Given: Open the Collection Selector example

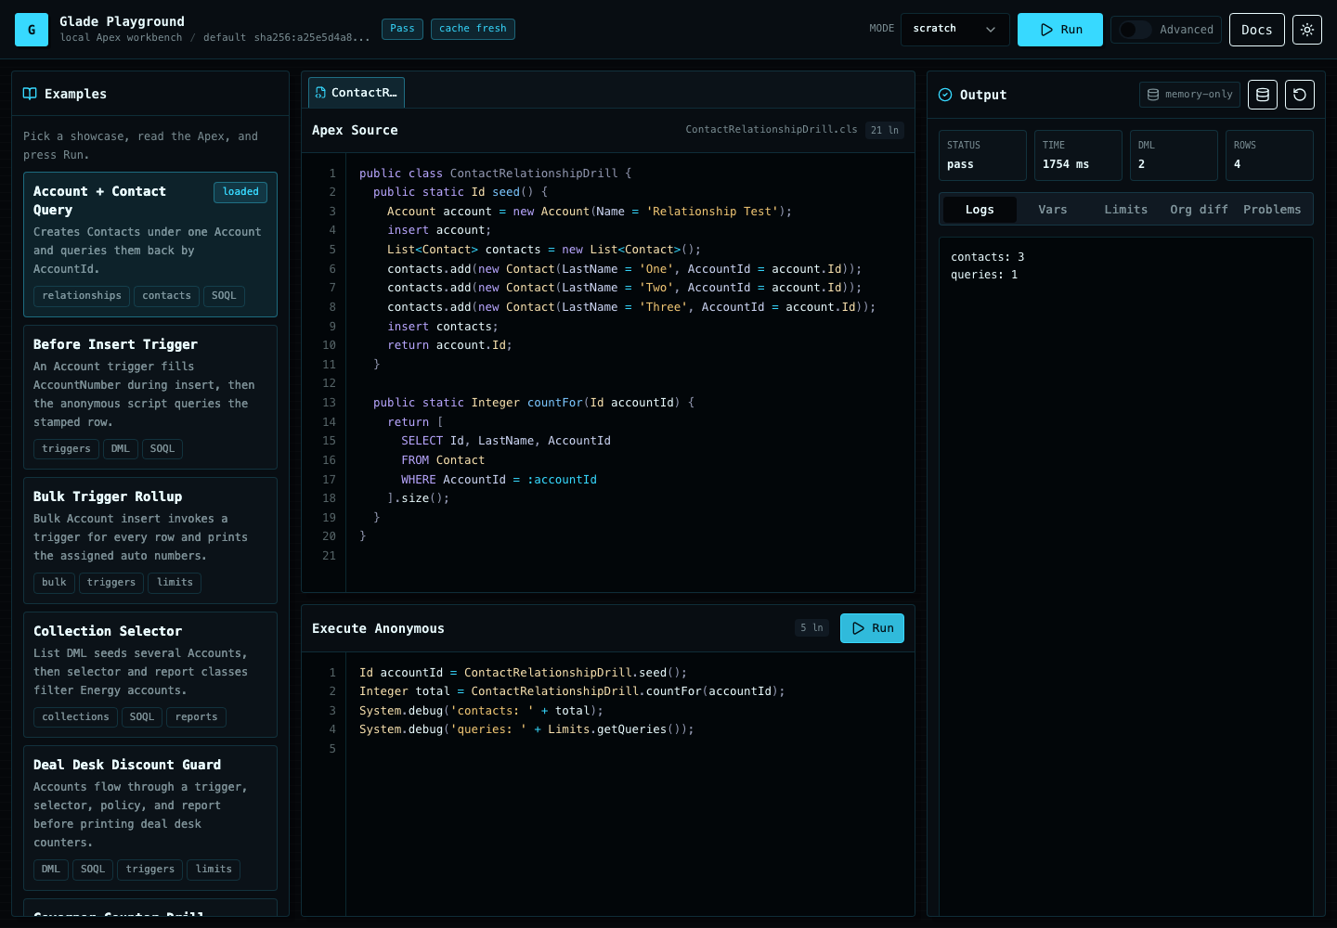Looking at the screenshot, I should [150, 675].
